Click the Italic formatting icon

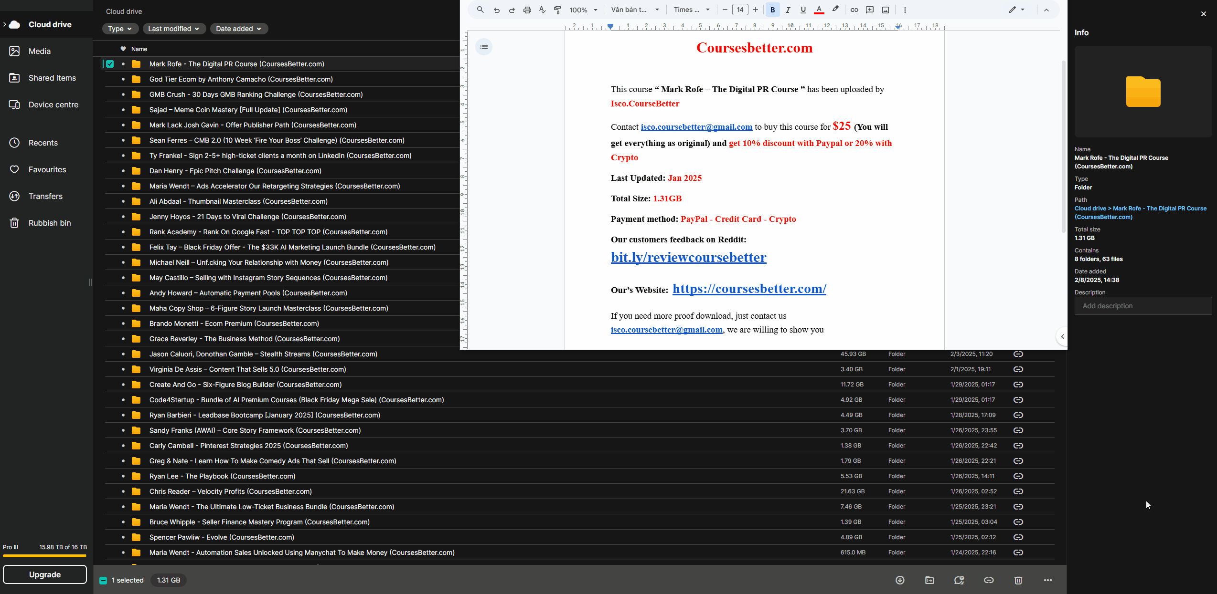(x=788, y=10)
